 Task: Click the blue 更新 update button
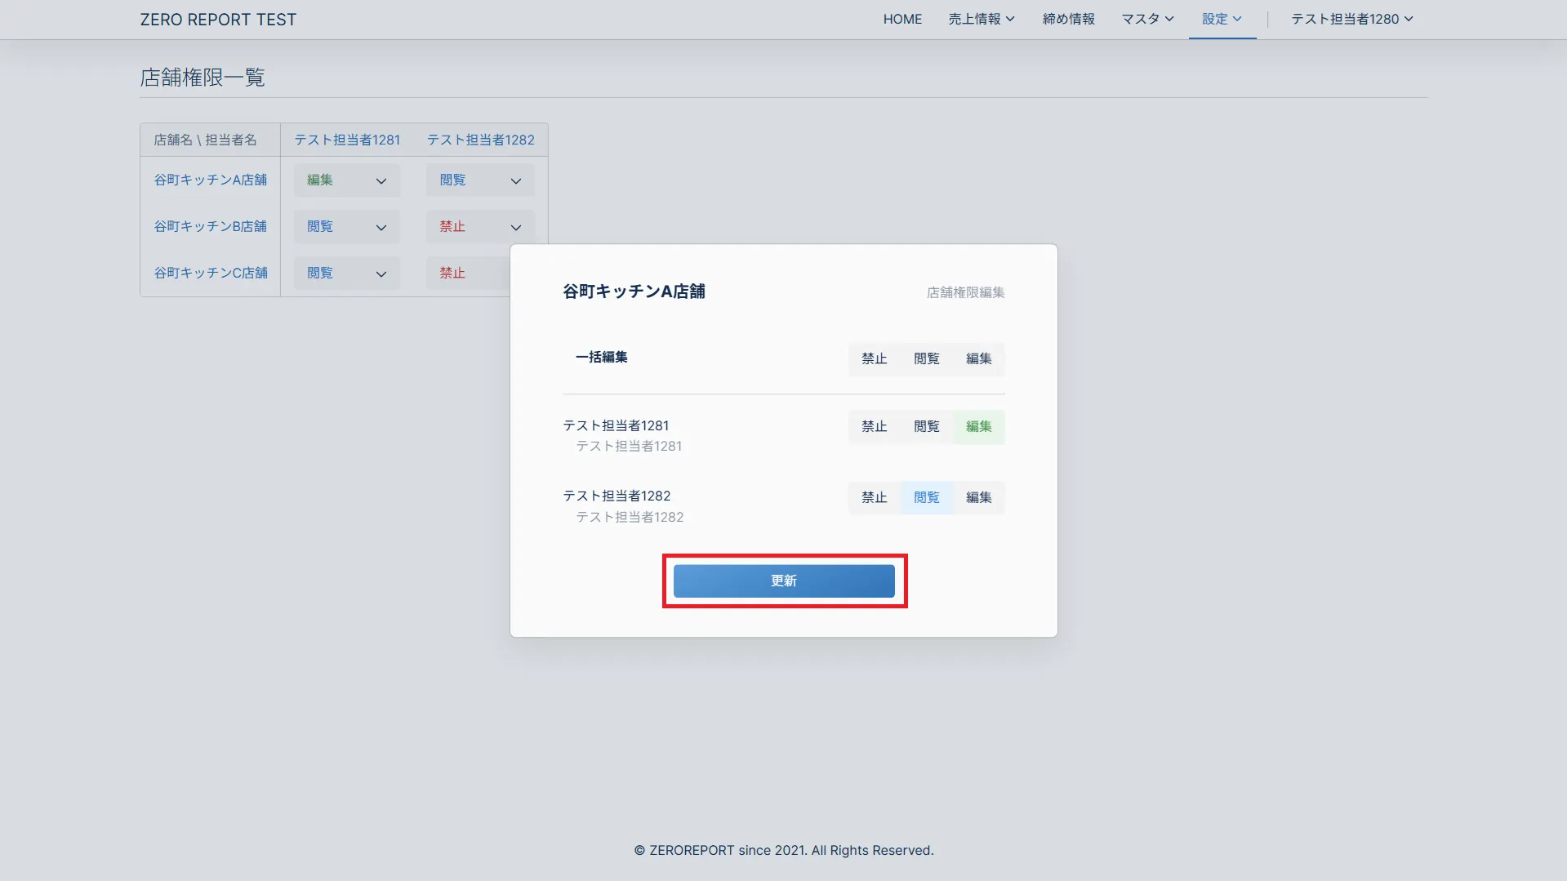click(783, 581)
